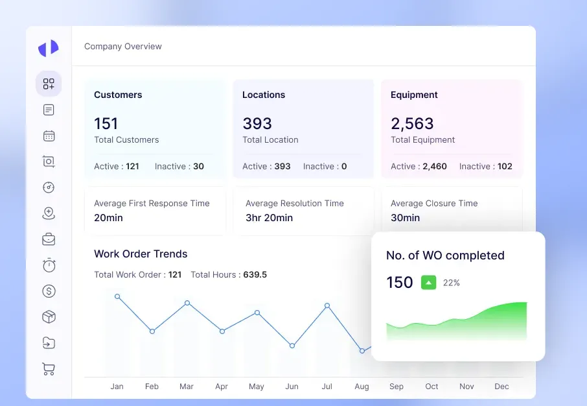Click the 151 total customers number
The width and height of the screenshot is (587, 406).
106,124
